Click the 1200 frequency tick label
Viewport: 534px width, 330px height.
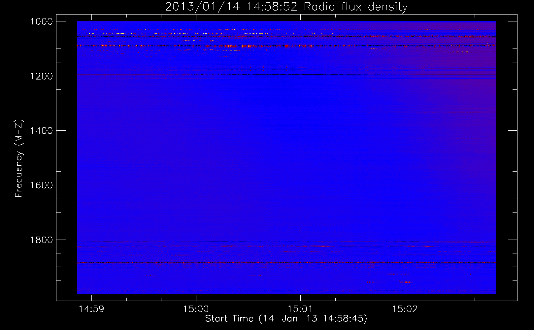(41, 76)
